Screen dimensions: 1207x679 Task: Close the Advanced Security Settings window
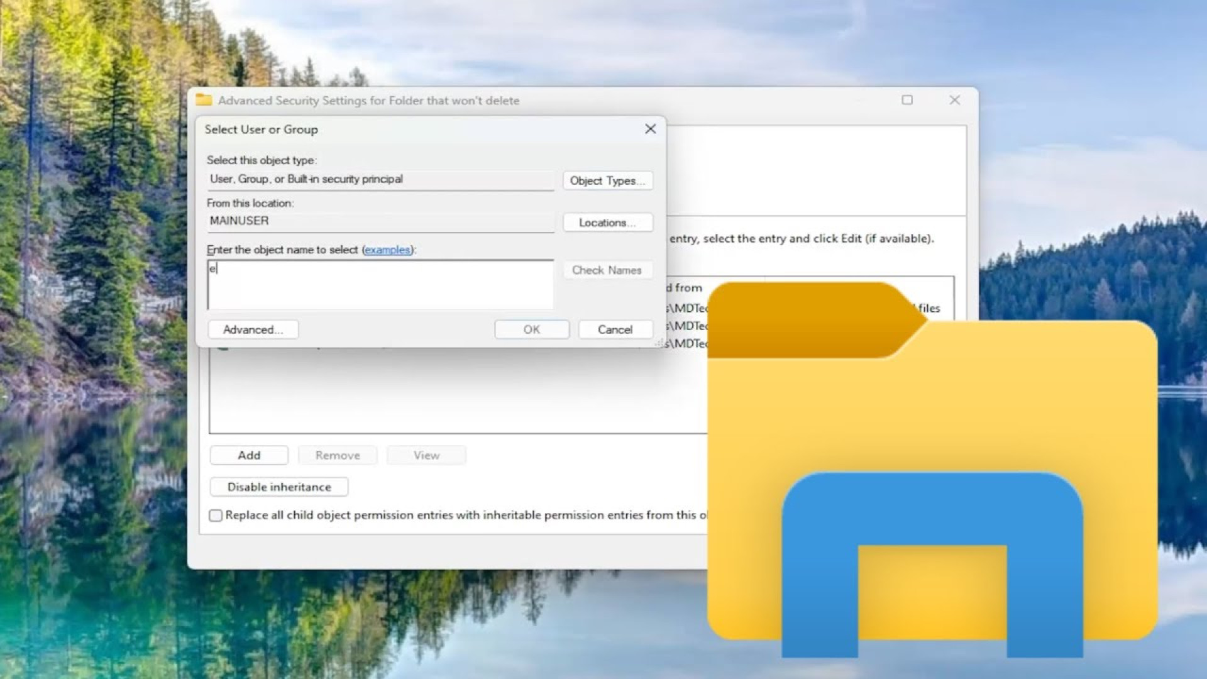coord(955,100)
